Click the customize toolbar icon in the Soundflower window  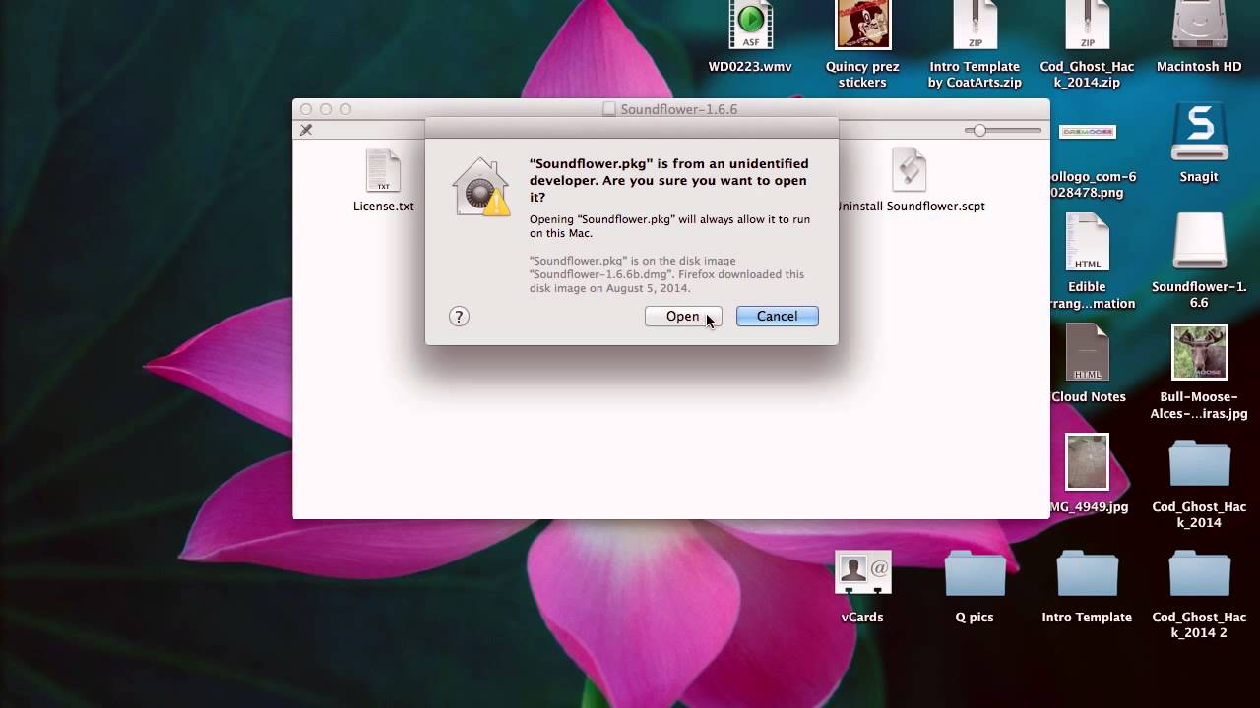306,130
